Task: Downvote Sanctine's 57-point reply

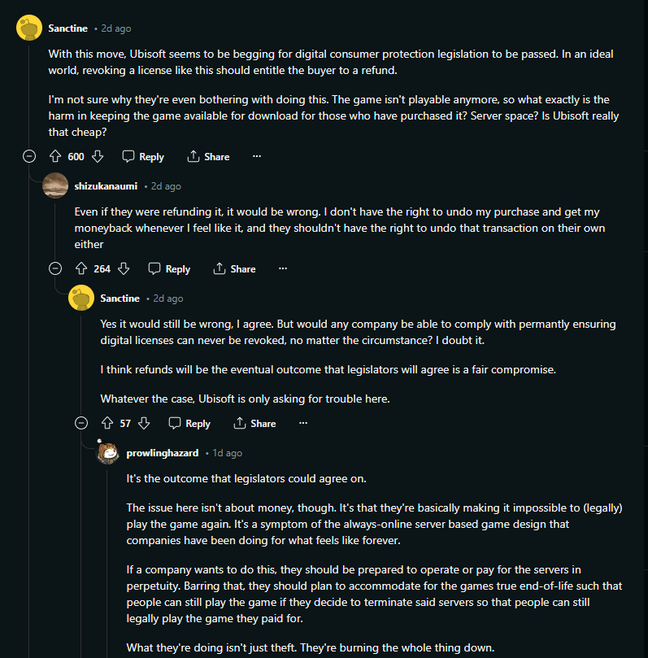Action: coord(144,423)
